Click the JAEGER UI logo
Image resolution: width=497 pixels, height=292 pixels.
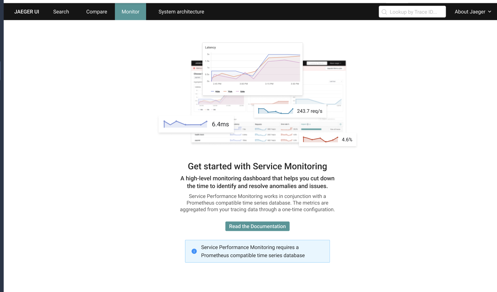27,12
